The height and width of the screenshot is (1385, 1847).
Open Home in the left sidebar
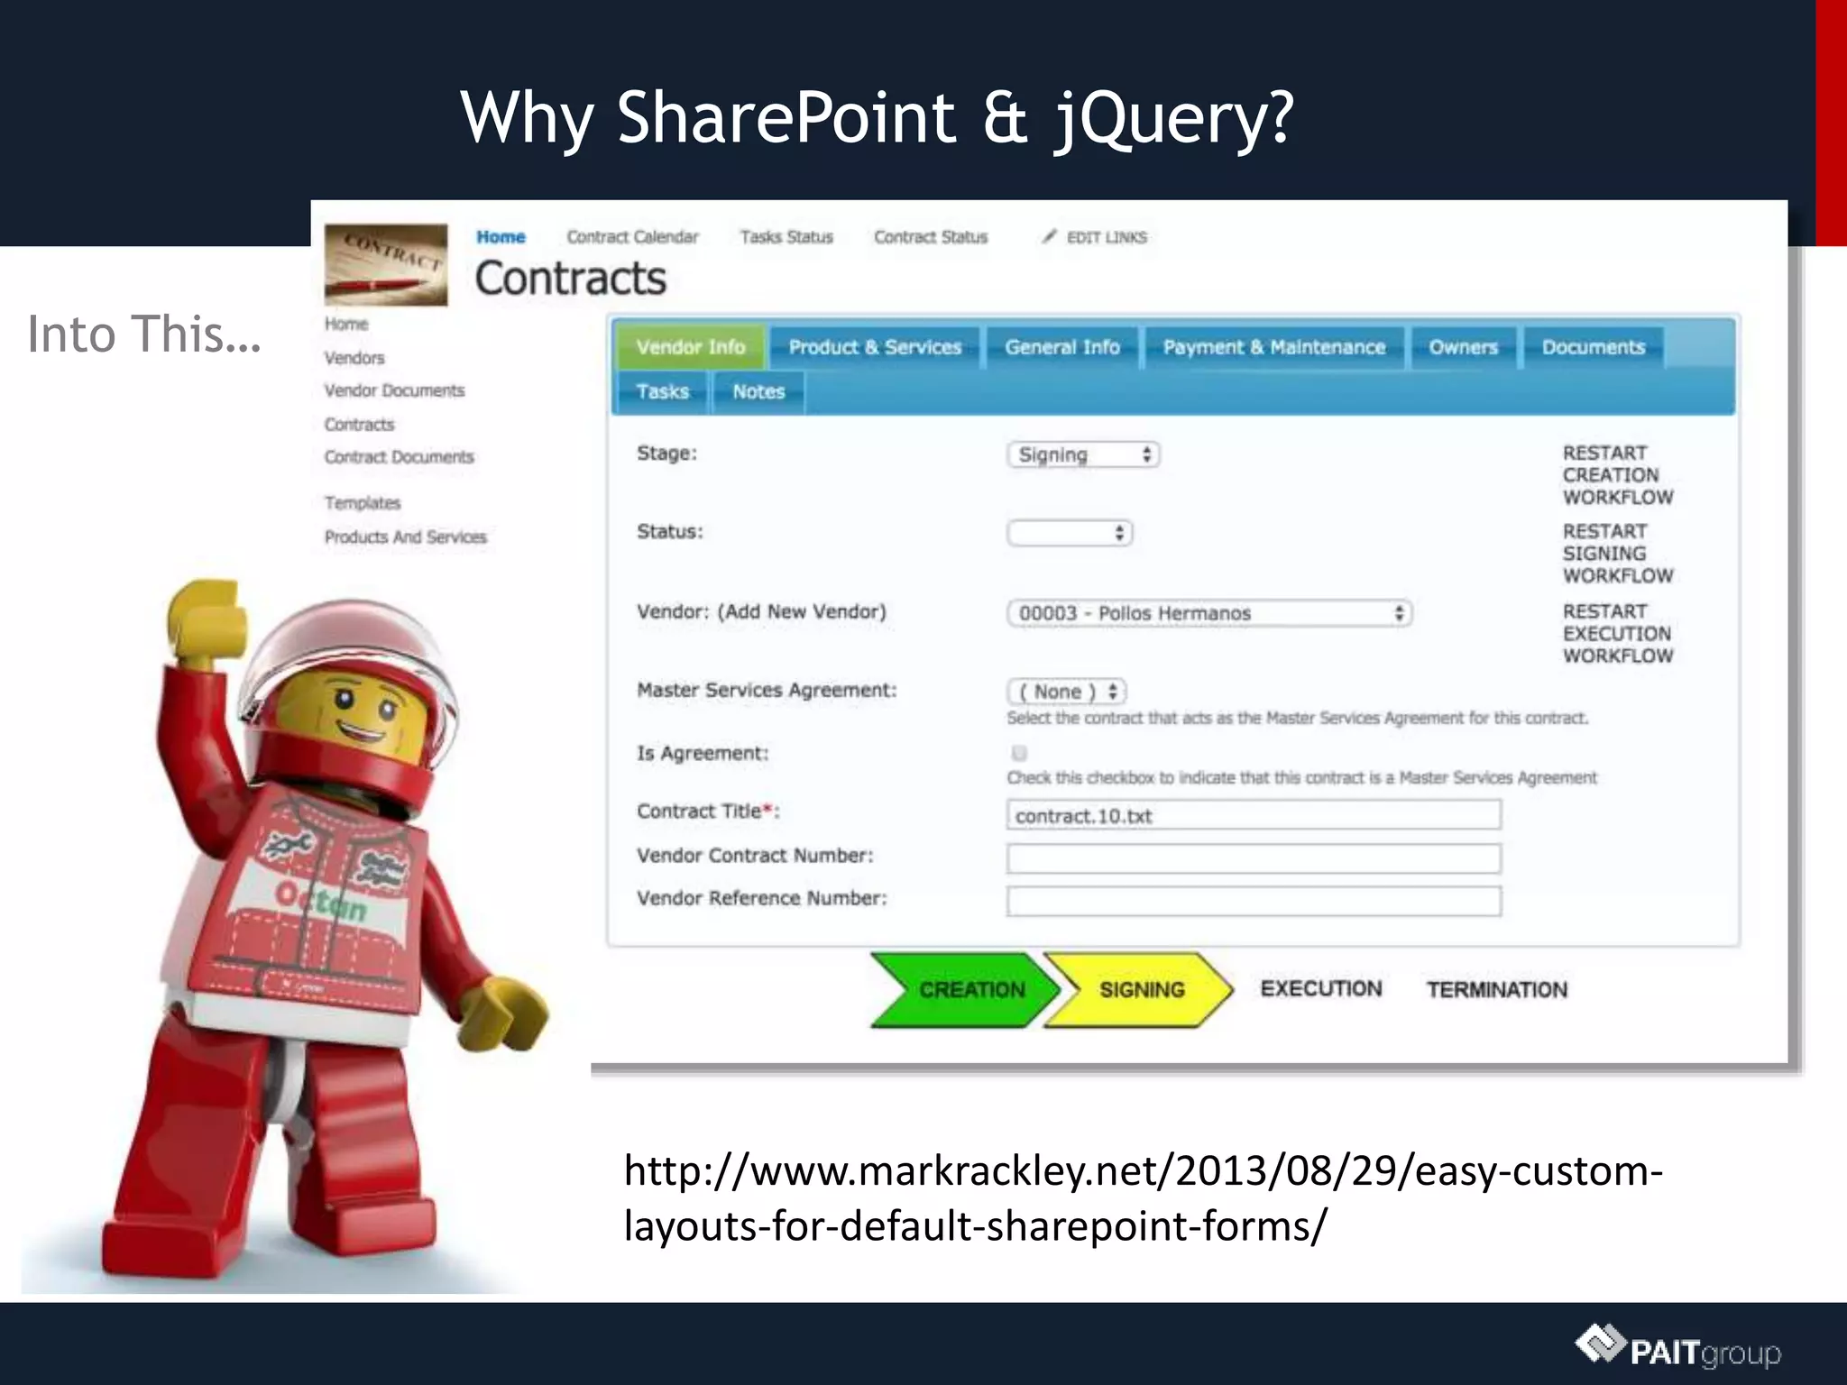click(x=346, y=324)
